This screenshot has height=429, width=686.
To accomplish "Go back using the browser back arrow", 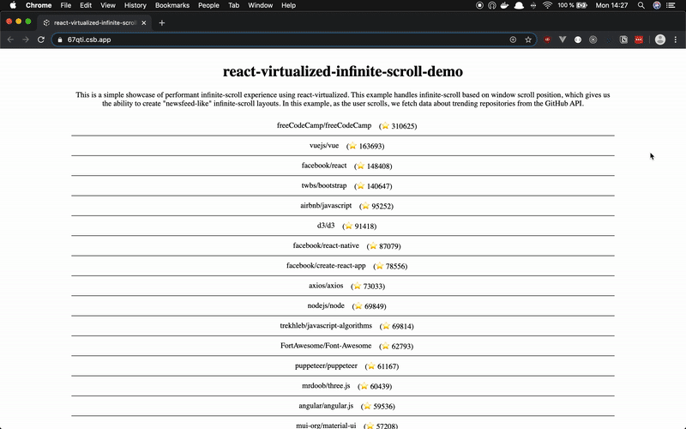I will [10, 39].
